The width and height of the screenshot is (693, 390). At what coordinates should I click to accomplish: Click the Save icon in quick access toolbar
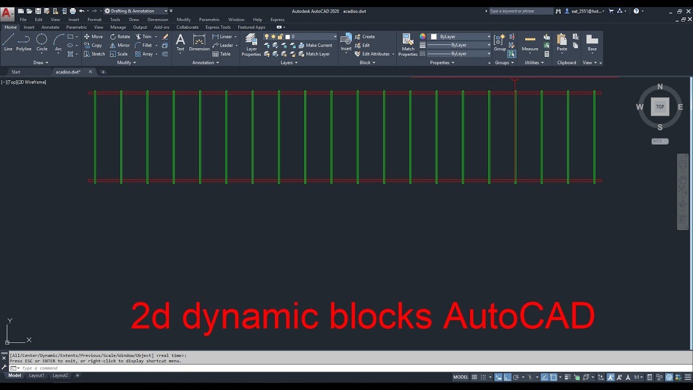point(38,11)
